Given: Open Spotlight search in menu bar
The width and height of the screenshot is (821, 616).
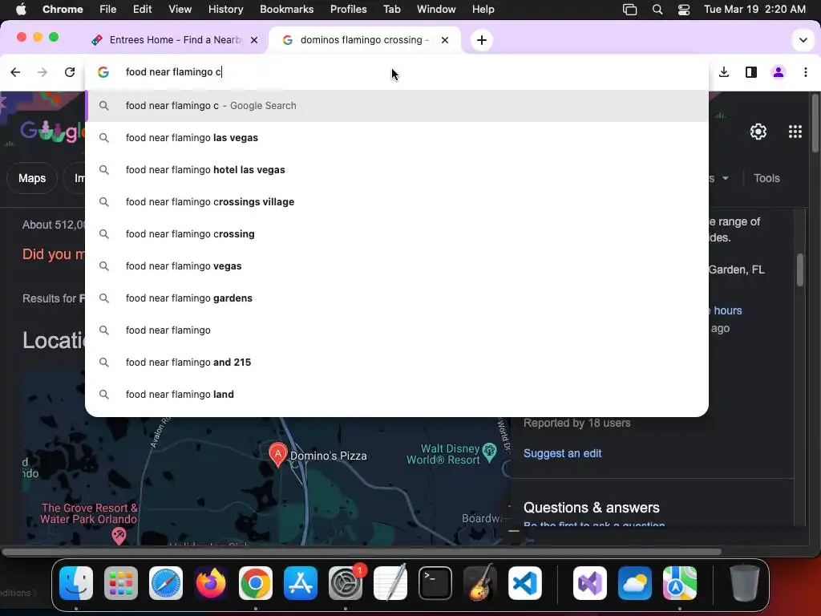Looking at the screenshot, I should coord(657,10).
